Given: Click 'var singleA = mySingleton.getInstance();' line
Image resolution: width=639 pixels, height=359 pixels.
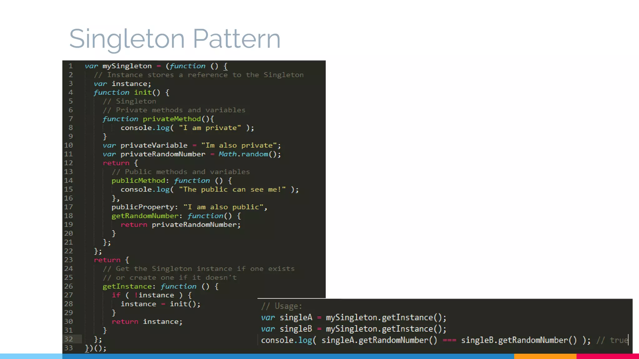Looking at the screenshot, I should [x=354, y=318].
